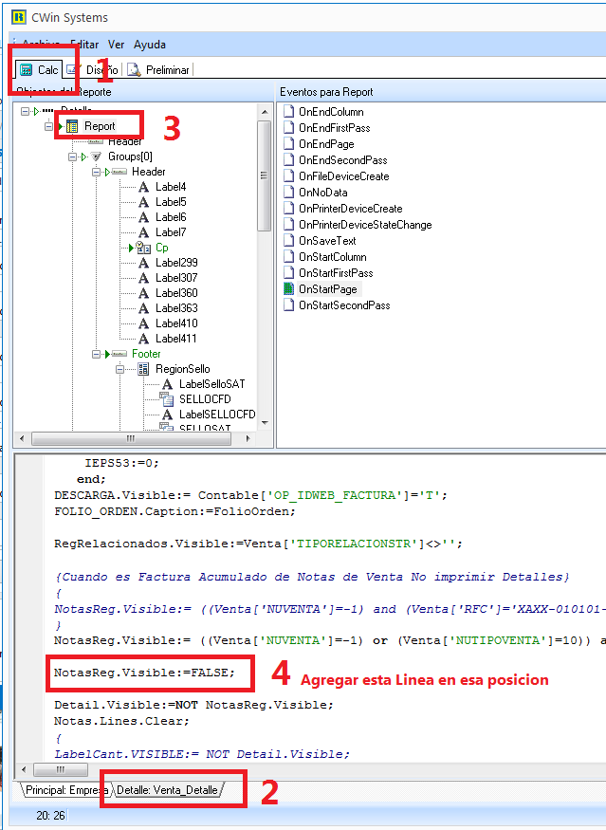Open the Ver menu
606x830 pixels.
[x=116, y=45]
